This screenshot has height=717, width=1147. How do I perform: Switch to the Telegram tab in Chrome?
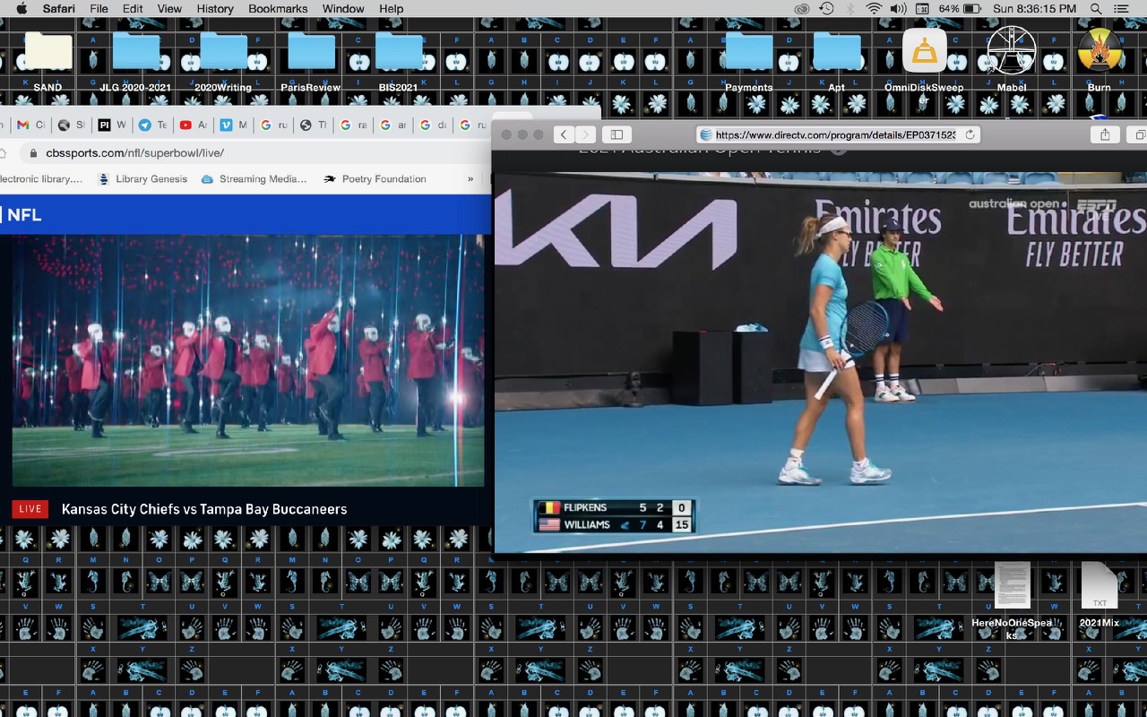click(152, 125)
